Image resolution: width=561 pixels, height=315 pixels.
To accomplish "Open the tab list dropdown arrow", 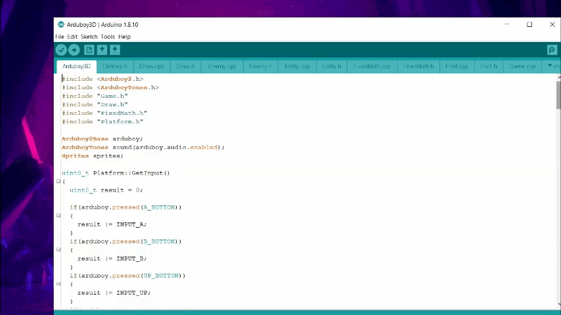I will [x=550, y=66].
